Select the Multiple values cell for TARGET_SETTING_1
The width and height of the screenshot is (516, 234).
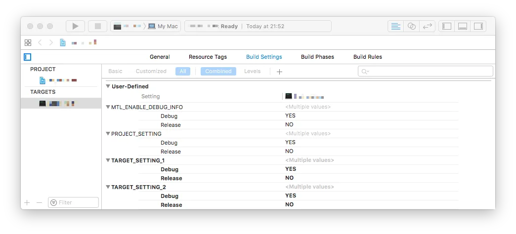(309, 160)
